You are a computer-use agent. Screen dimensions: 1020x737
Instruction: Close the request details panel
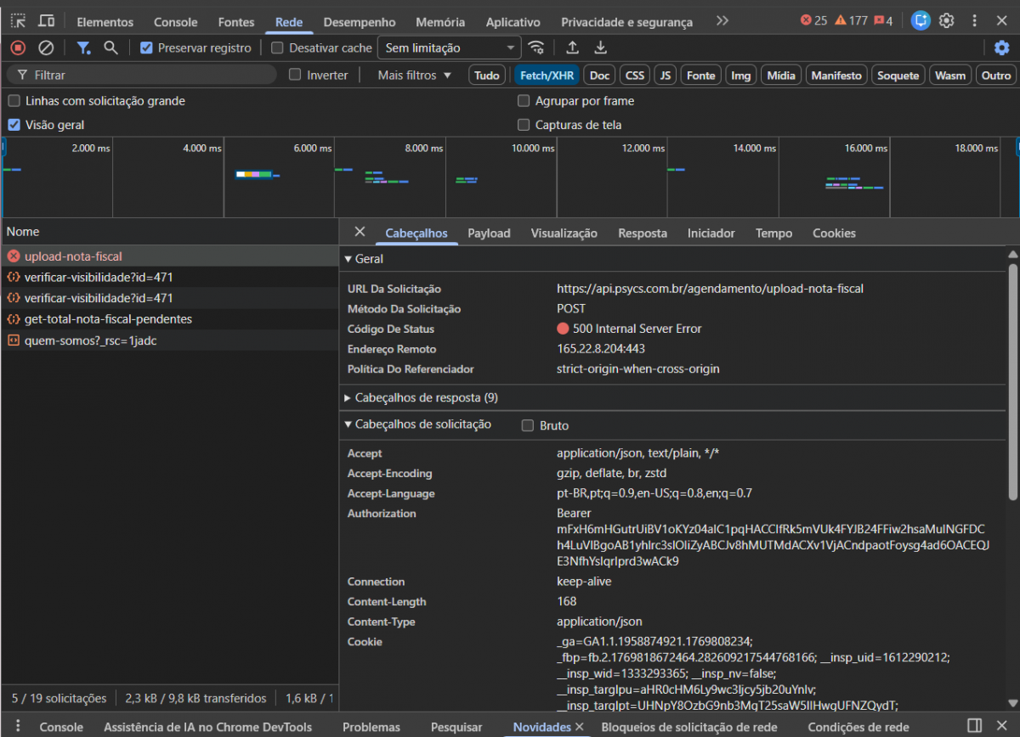(x=360, y=232)
